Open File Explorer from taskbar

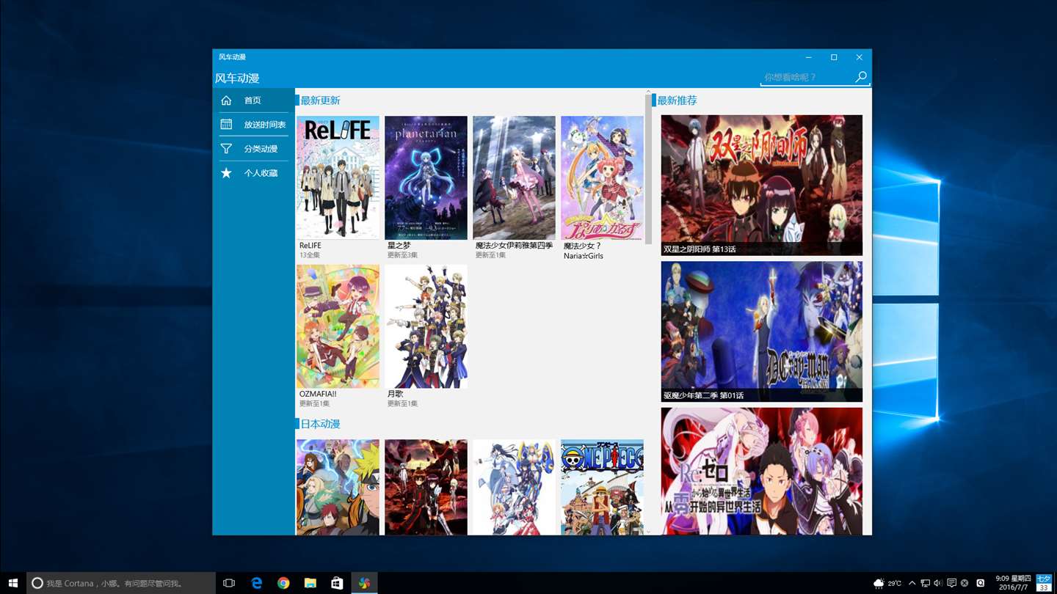tap(310, 583)
